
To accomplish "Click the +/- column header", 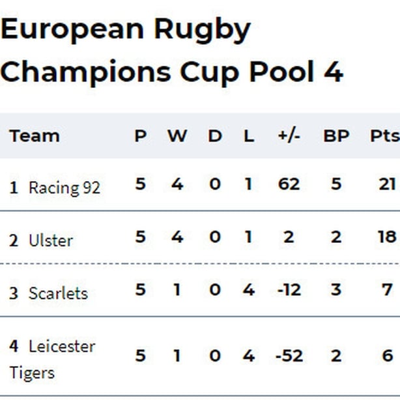I will [x=289, y=136].
